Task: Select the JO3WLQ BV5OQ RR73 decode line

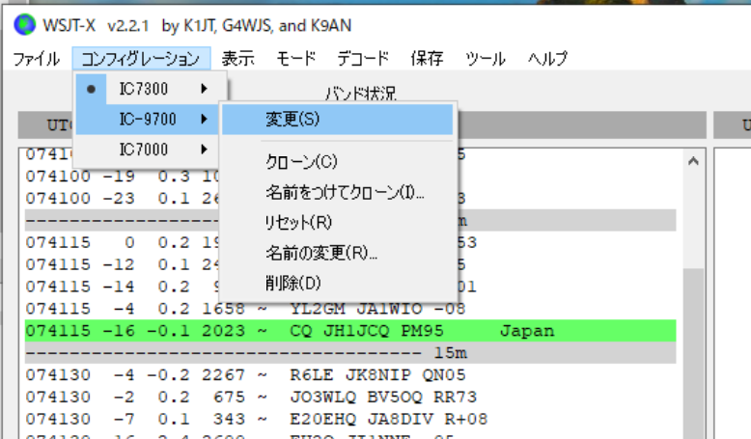Action: 350,397
